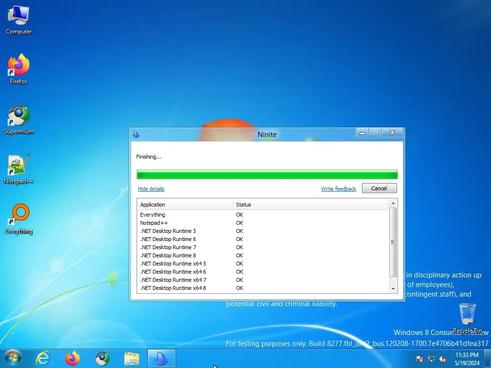The height and width of the screenshot is (368, 491).
Task: Click the Application column header
Action: (x=185, y=205)
